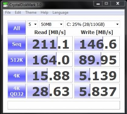Close the CrystalDiskMark window
Screen dimensions: 127x114
coord(118,4)
